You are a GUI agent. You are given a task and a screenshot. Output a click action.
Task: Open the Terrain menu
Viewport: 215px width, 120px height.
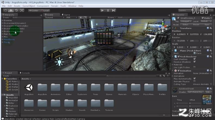(55, 6)
